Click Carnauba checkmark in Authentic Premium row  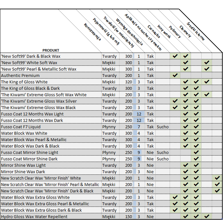click(175, 75)
